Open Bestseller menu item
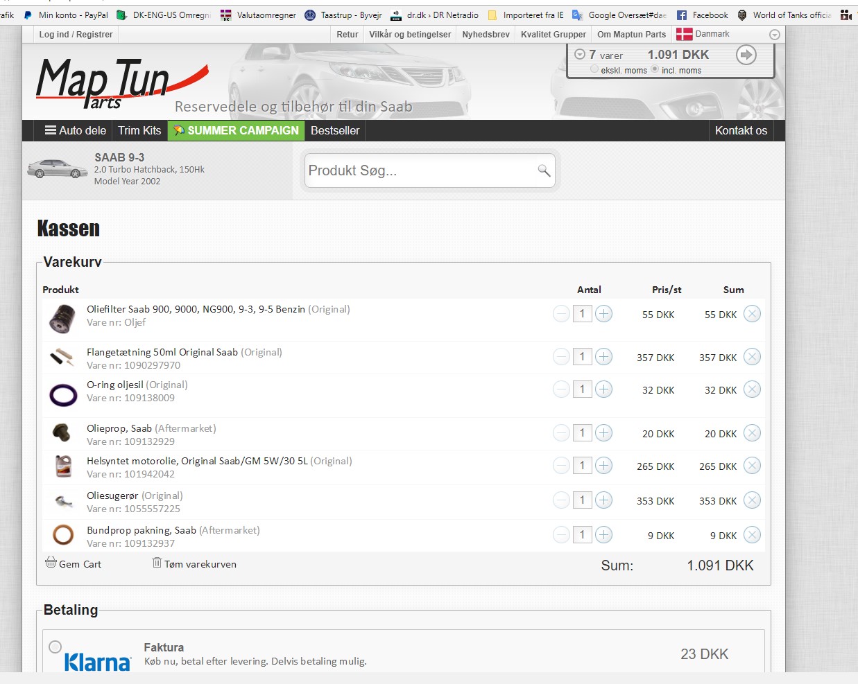858x684 pixels. [x=335, y=130]
